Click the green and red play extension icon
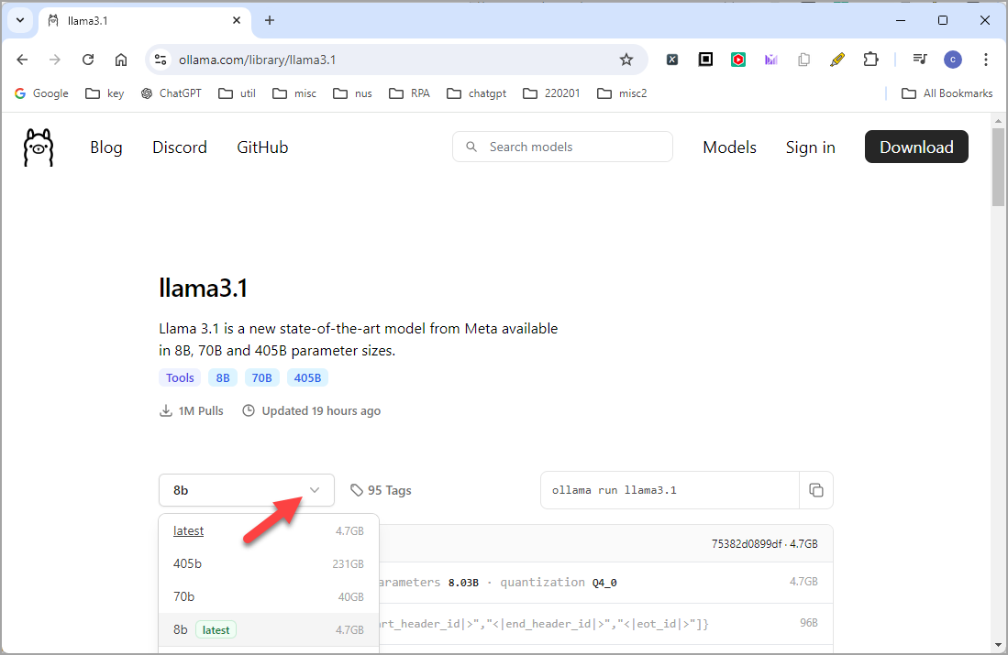 point(738,60)
